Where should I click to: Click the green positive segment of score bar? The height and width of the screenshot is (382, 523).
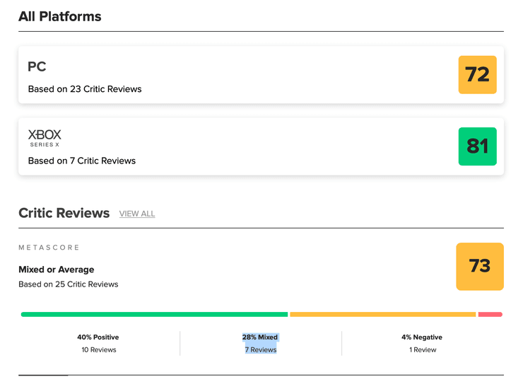pos(154,314)
